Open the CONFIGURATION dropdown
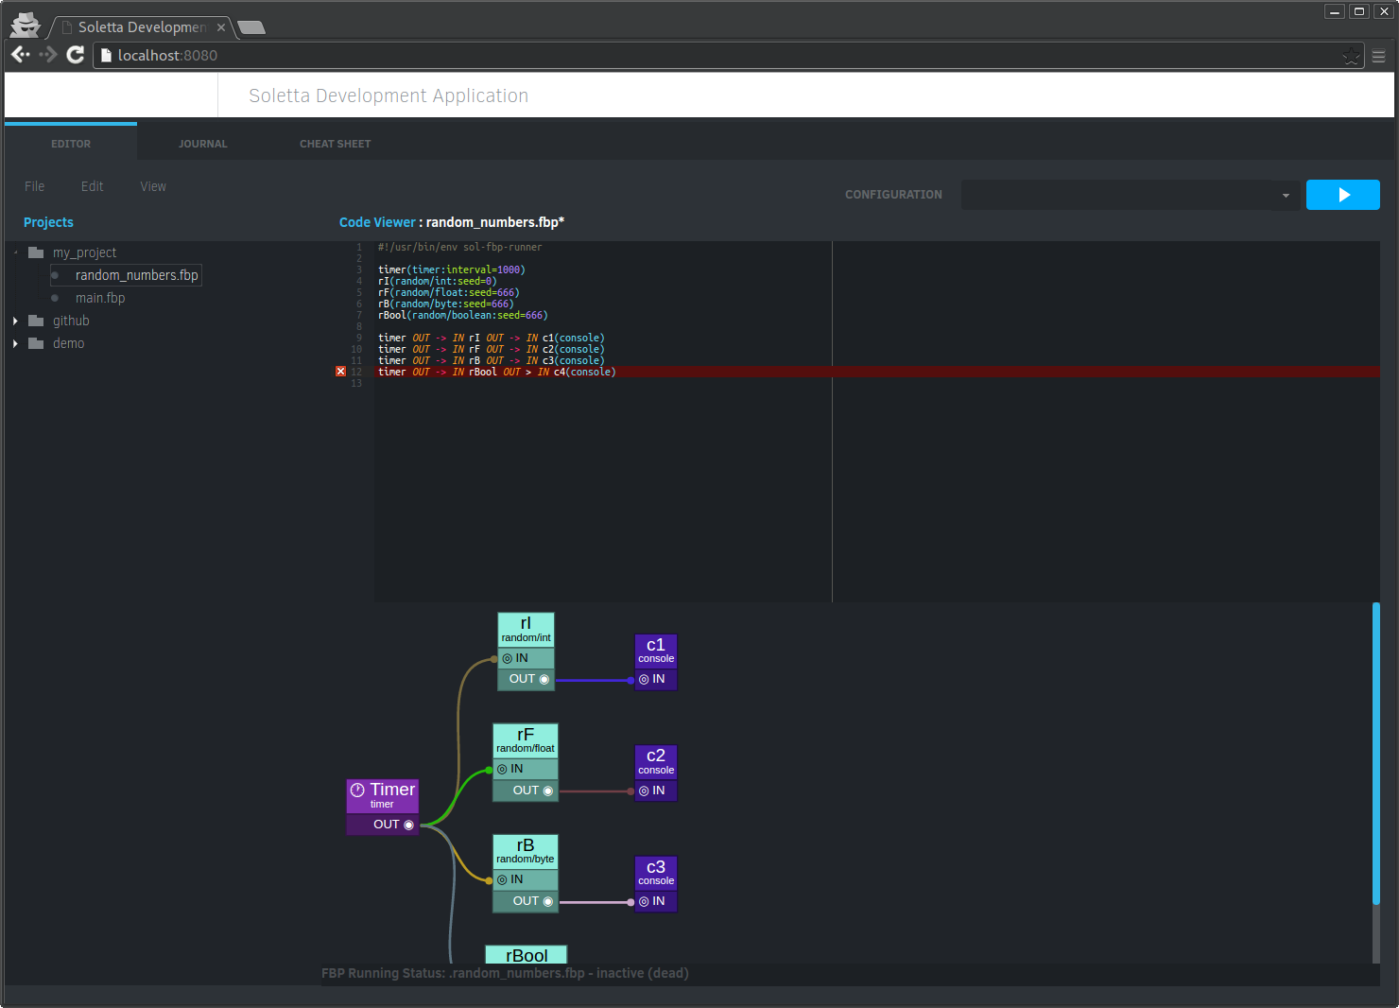Image resolution: width=1399 pixels, height=1008 pixels. [x=1131, y=195]
